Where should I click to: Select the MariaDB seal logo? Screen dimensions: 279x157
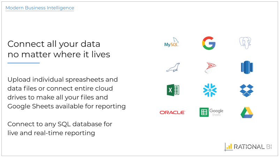(x=173, y=67)
